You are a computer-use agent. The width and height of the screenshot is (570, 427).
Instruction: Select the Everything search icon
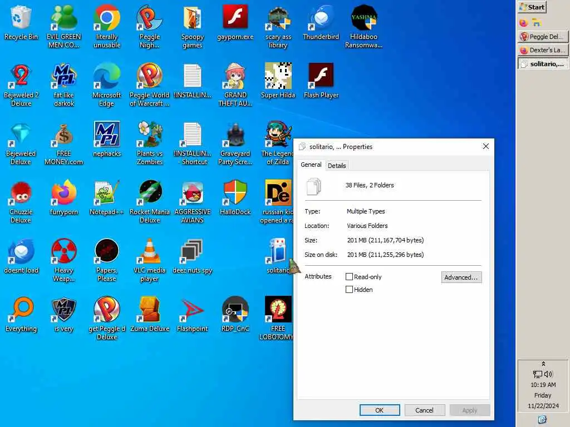tap(21, 315)
